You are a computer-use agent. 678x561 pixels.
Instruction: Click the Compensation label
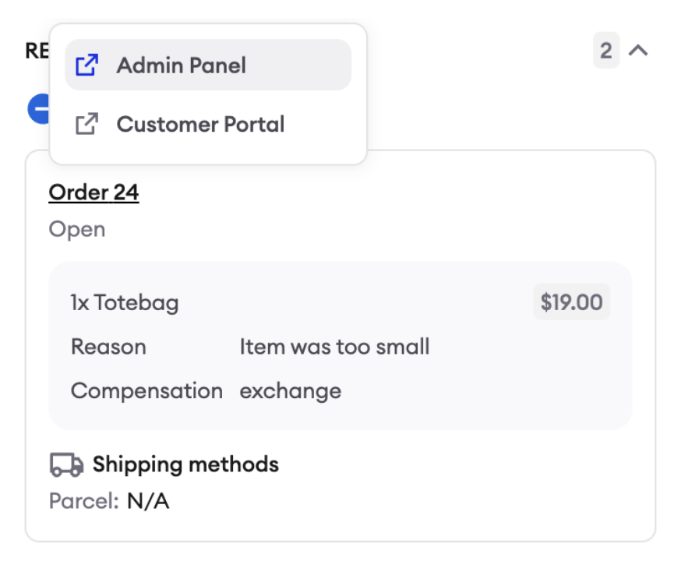coord(147,390)
